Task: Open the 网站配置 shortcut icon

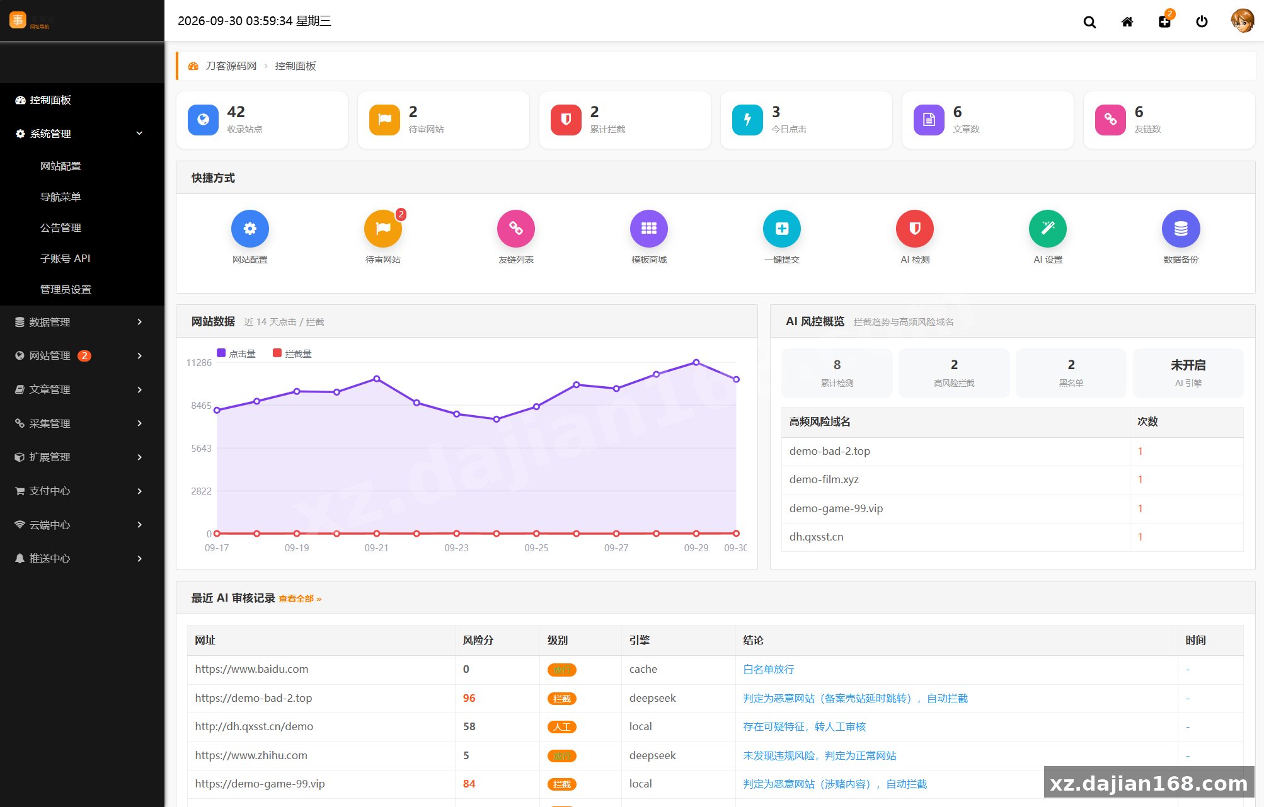Action: tap(250, 229)
